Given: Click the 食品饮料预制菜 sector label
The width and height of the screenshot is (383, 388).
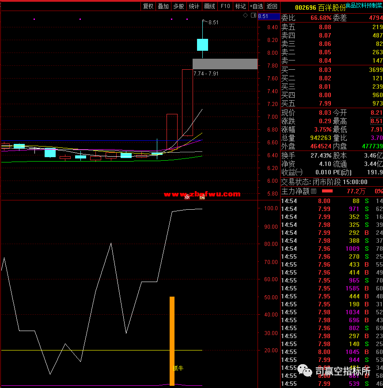Looking at the screenshot, I should point(364,6).
